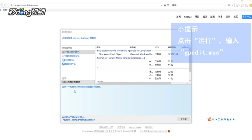Open the search provider dropdown arrow

tap(232, 5)
